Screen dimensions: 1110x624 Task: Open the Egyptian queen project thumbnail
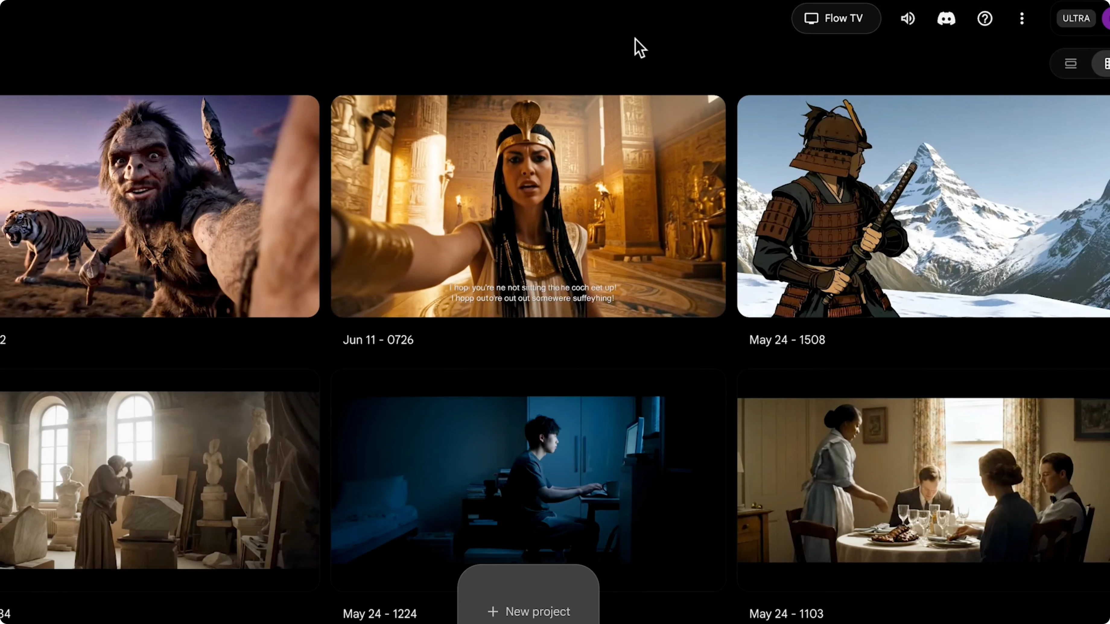(x=528, y=206)
